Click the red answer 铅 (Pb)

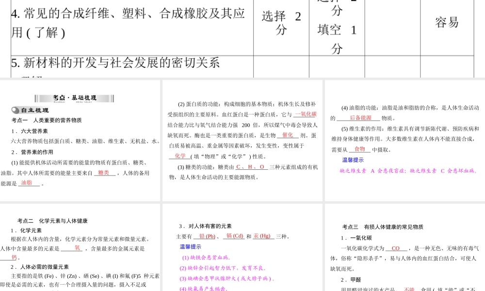[207, 236]
